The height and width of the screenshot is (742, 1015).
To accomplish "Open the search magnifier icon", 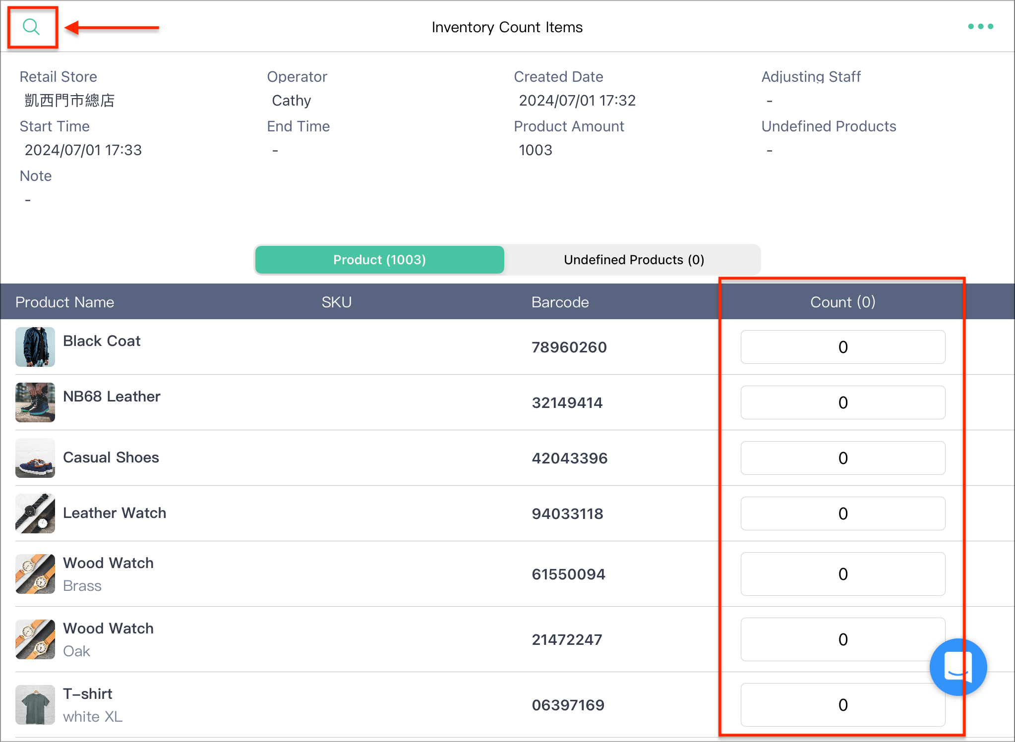I will (x=31, y=27).
